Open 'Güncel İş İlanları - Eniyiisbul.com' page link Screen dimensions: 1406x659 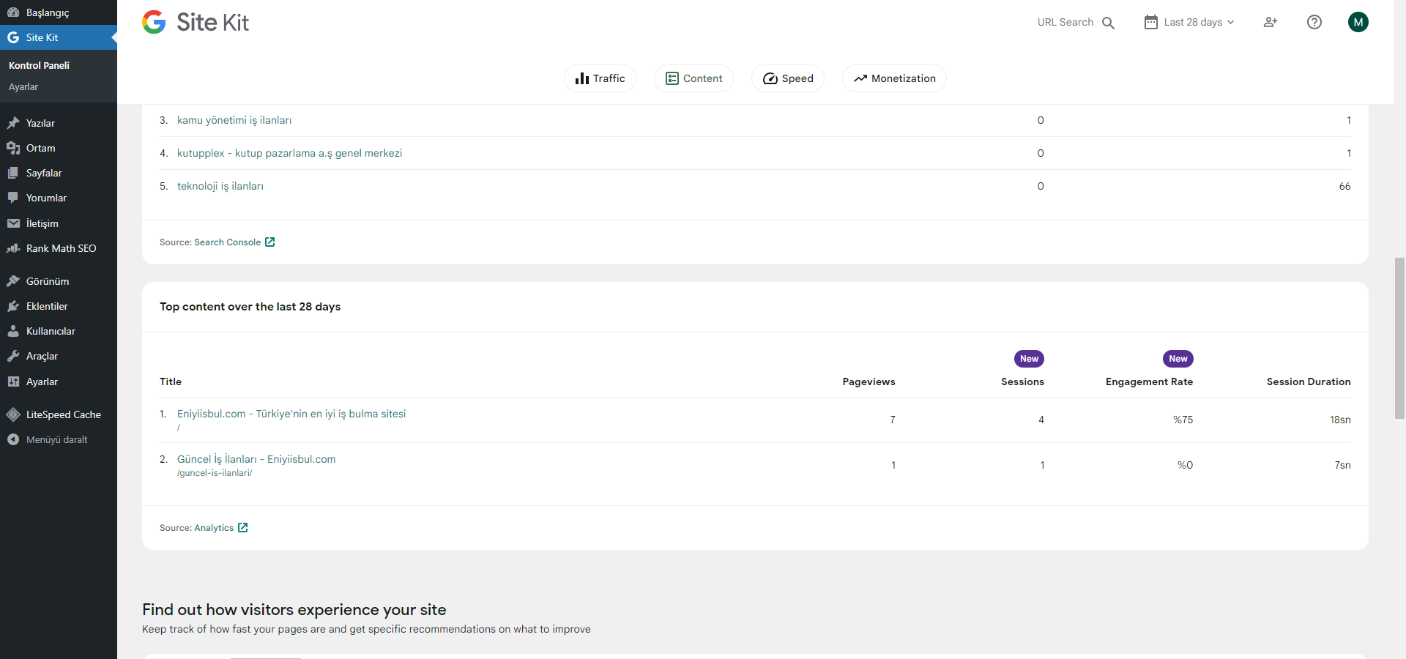256,459
